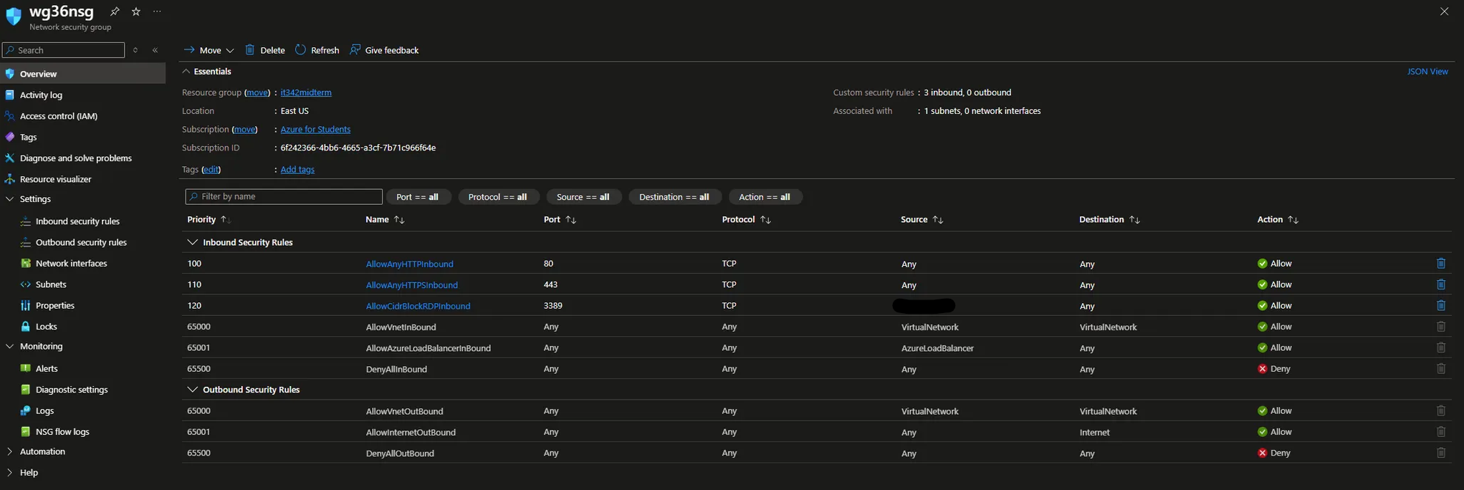Select NSG flow logs in sidebar
Viewport: 1464px width, 490px height.
[62, 432]
